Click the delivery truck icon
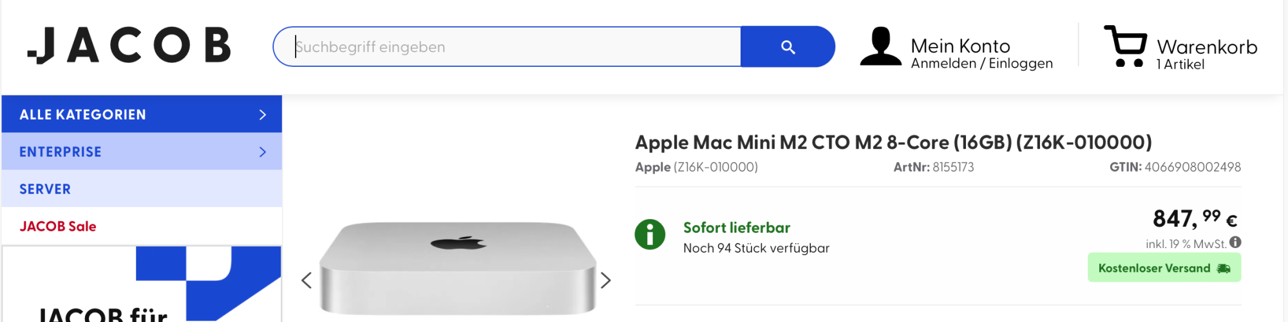This screenshot has height=322, width=1288. pos(1224,269)
